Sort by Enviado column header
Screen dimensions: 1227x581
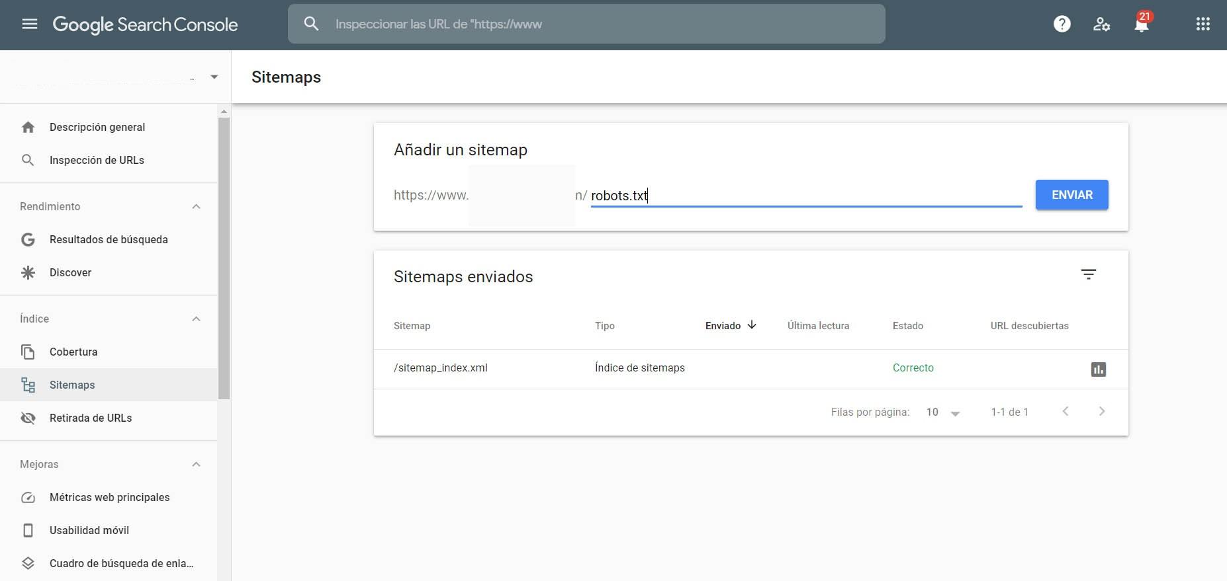pyautogui.click(x=723, y=326)
